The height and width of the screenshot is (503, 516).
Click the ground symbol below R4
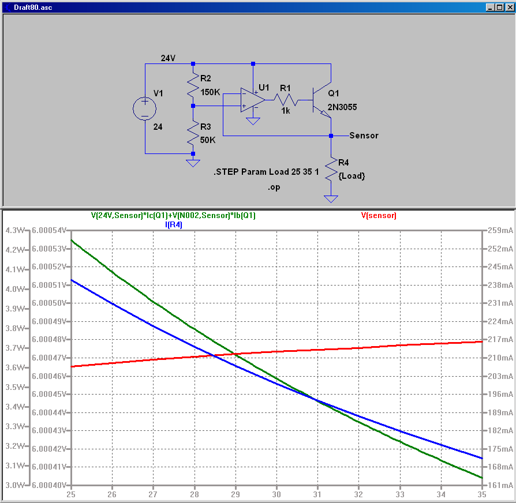331,198
